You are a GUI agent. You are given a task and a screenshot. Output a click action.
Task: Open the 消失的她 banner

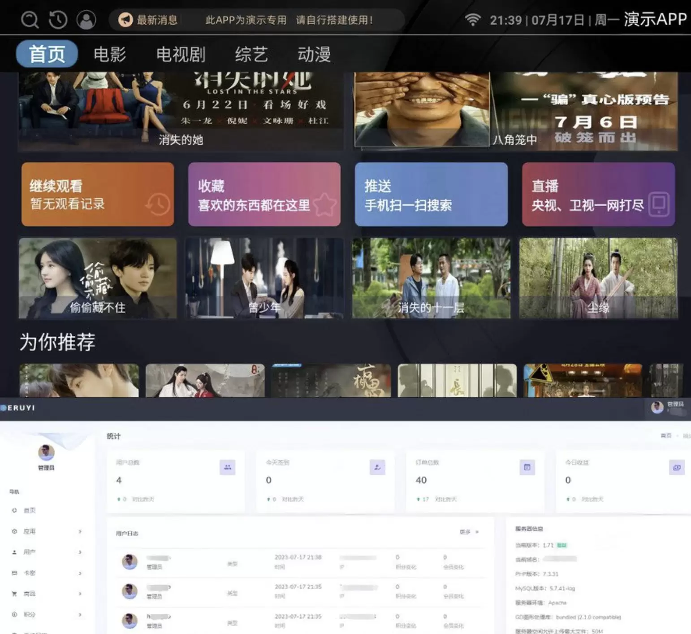[x=180, y=111]
